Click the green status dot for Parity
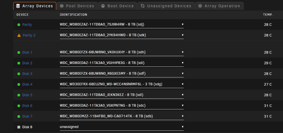The image size is (283, 133). [19, 25]
